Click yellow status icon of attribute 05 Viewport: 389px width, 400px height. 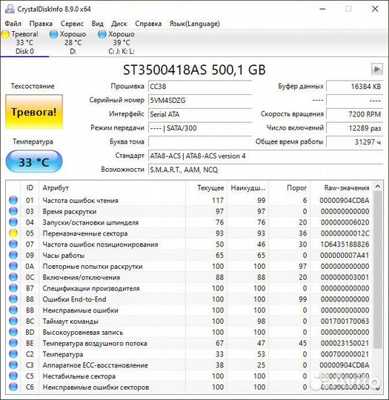[13, 233]
